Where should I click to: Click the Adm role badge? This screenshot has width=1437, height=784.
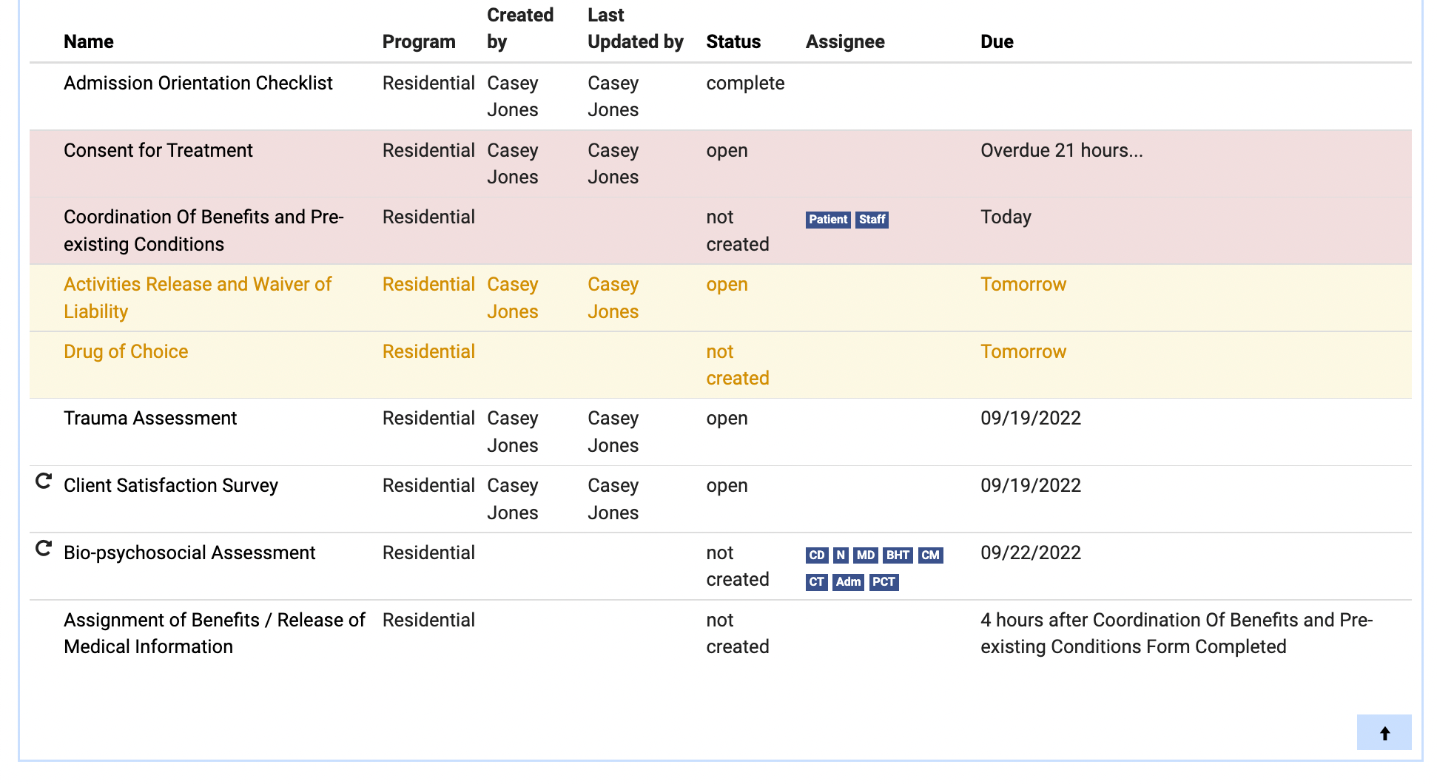point(849,582)
